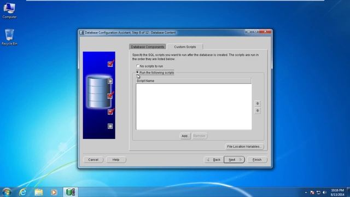This screenshot has width=350, height=197.
Task: Launch Internet Explorer from the taskbar
Action: pos(23,192)
